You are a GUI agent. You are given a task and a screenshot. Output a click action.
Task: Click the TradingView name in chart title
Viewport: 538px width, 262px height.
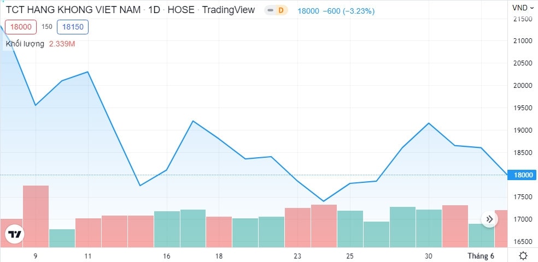pyautogui.click(x=229, y=10)
